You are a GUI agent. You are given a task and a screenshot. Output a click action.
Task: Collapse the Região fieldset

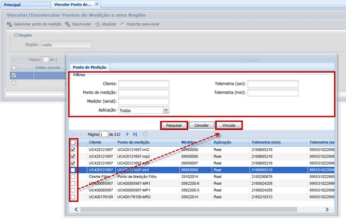click(15, 35)
